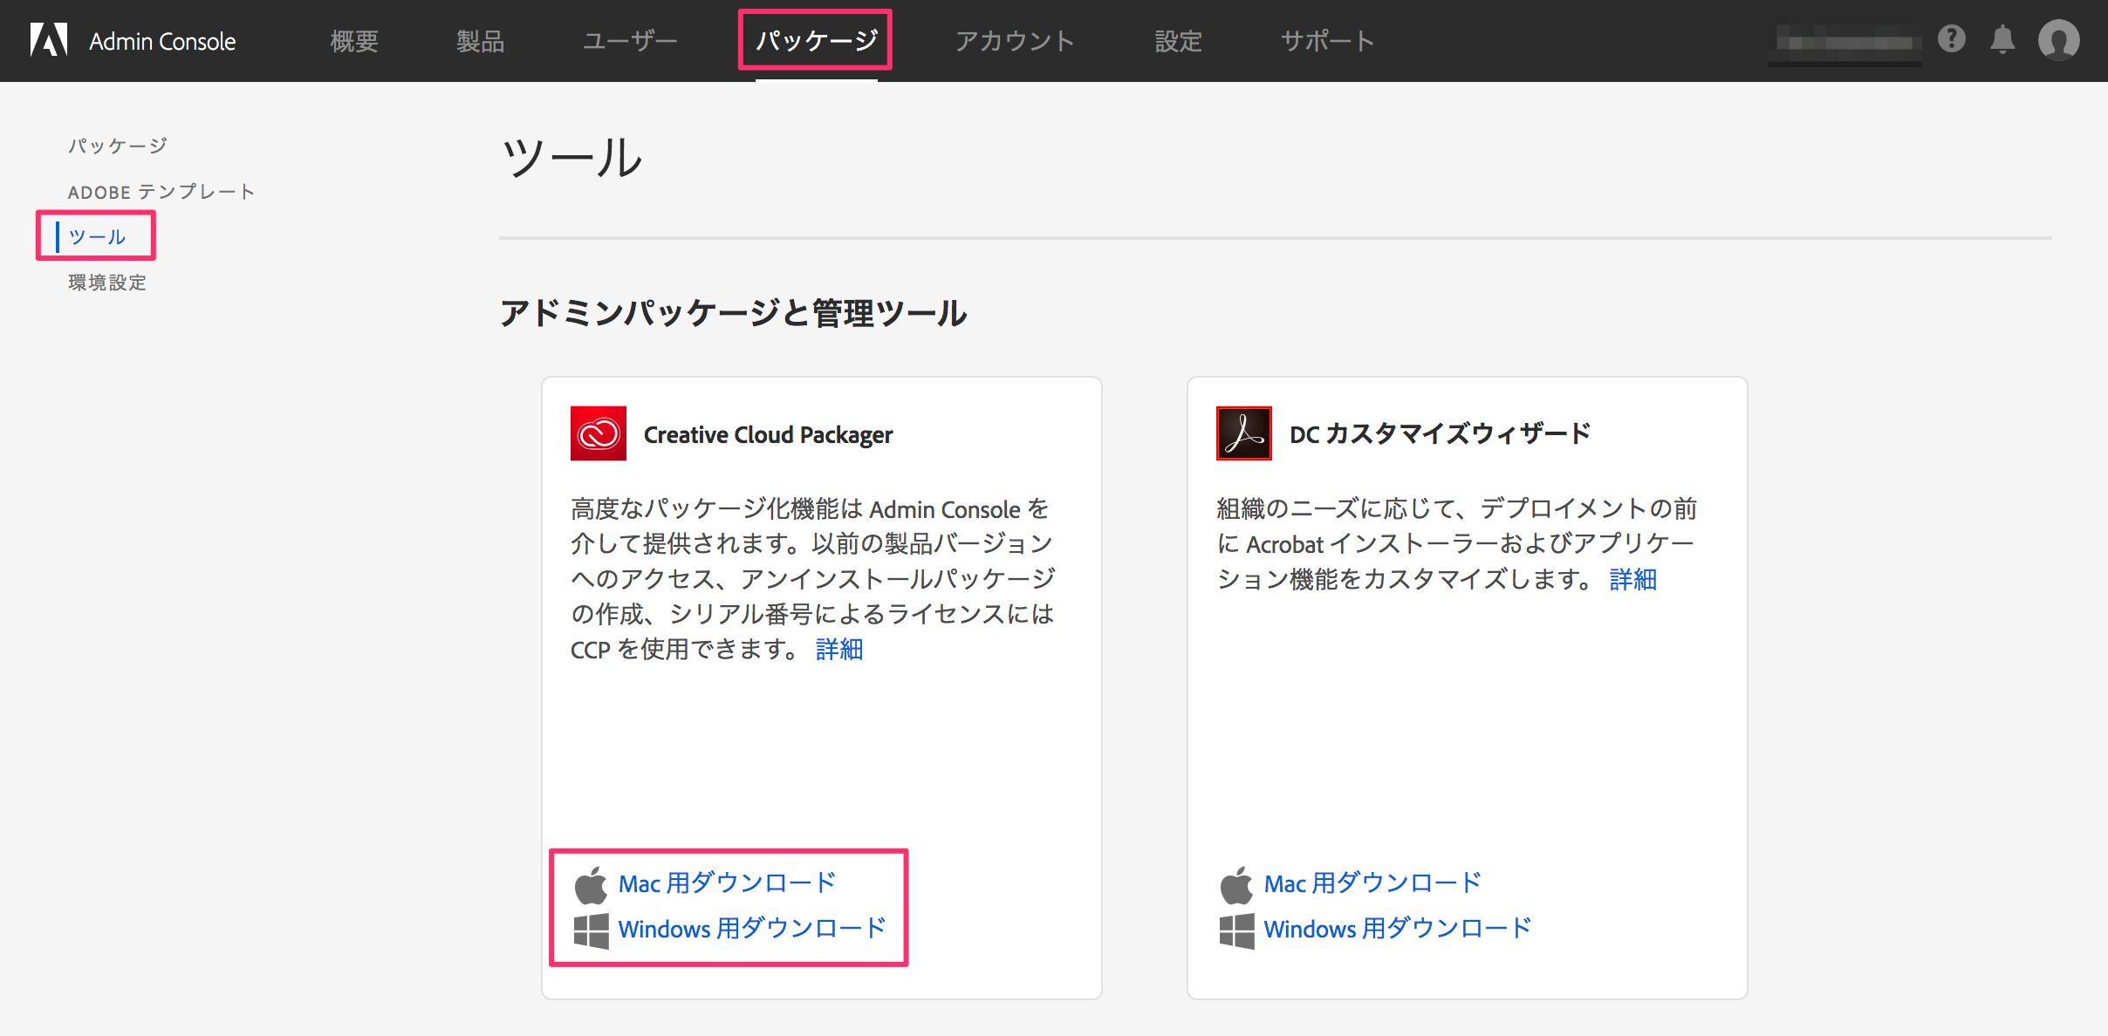Switch to the 製品 tab
The image size is (2108, 1036).
pos(480,41)
